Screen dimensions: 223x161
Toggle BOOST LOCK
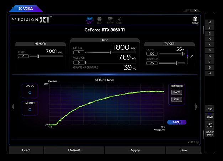point(210,133)
